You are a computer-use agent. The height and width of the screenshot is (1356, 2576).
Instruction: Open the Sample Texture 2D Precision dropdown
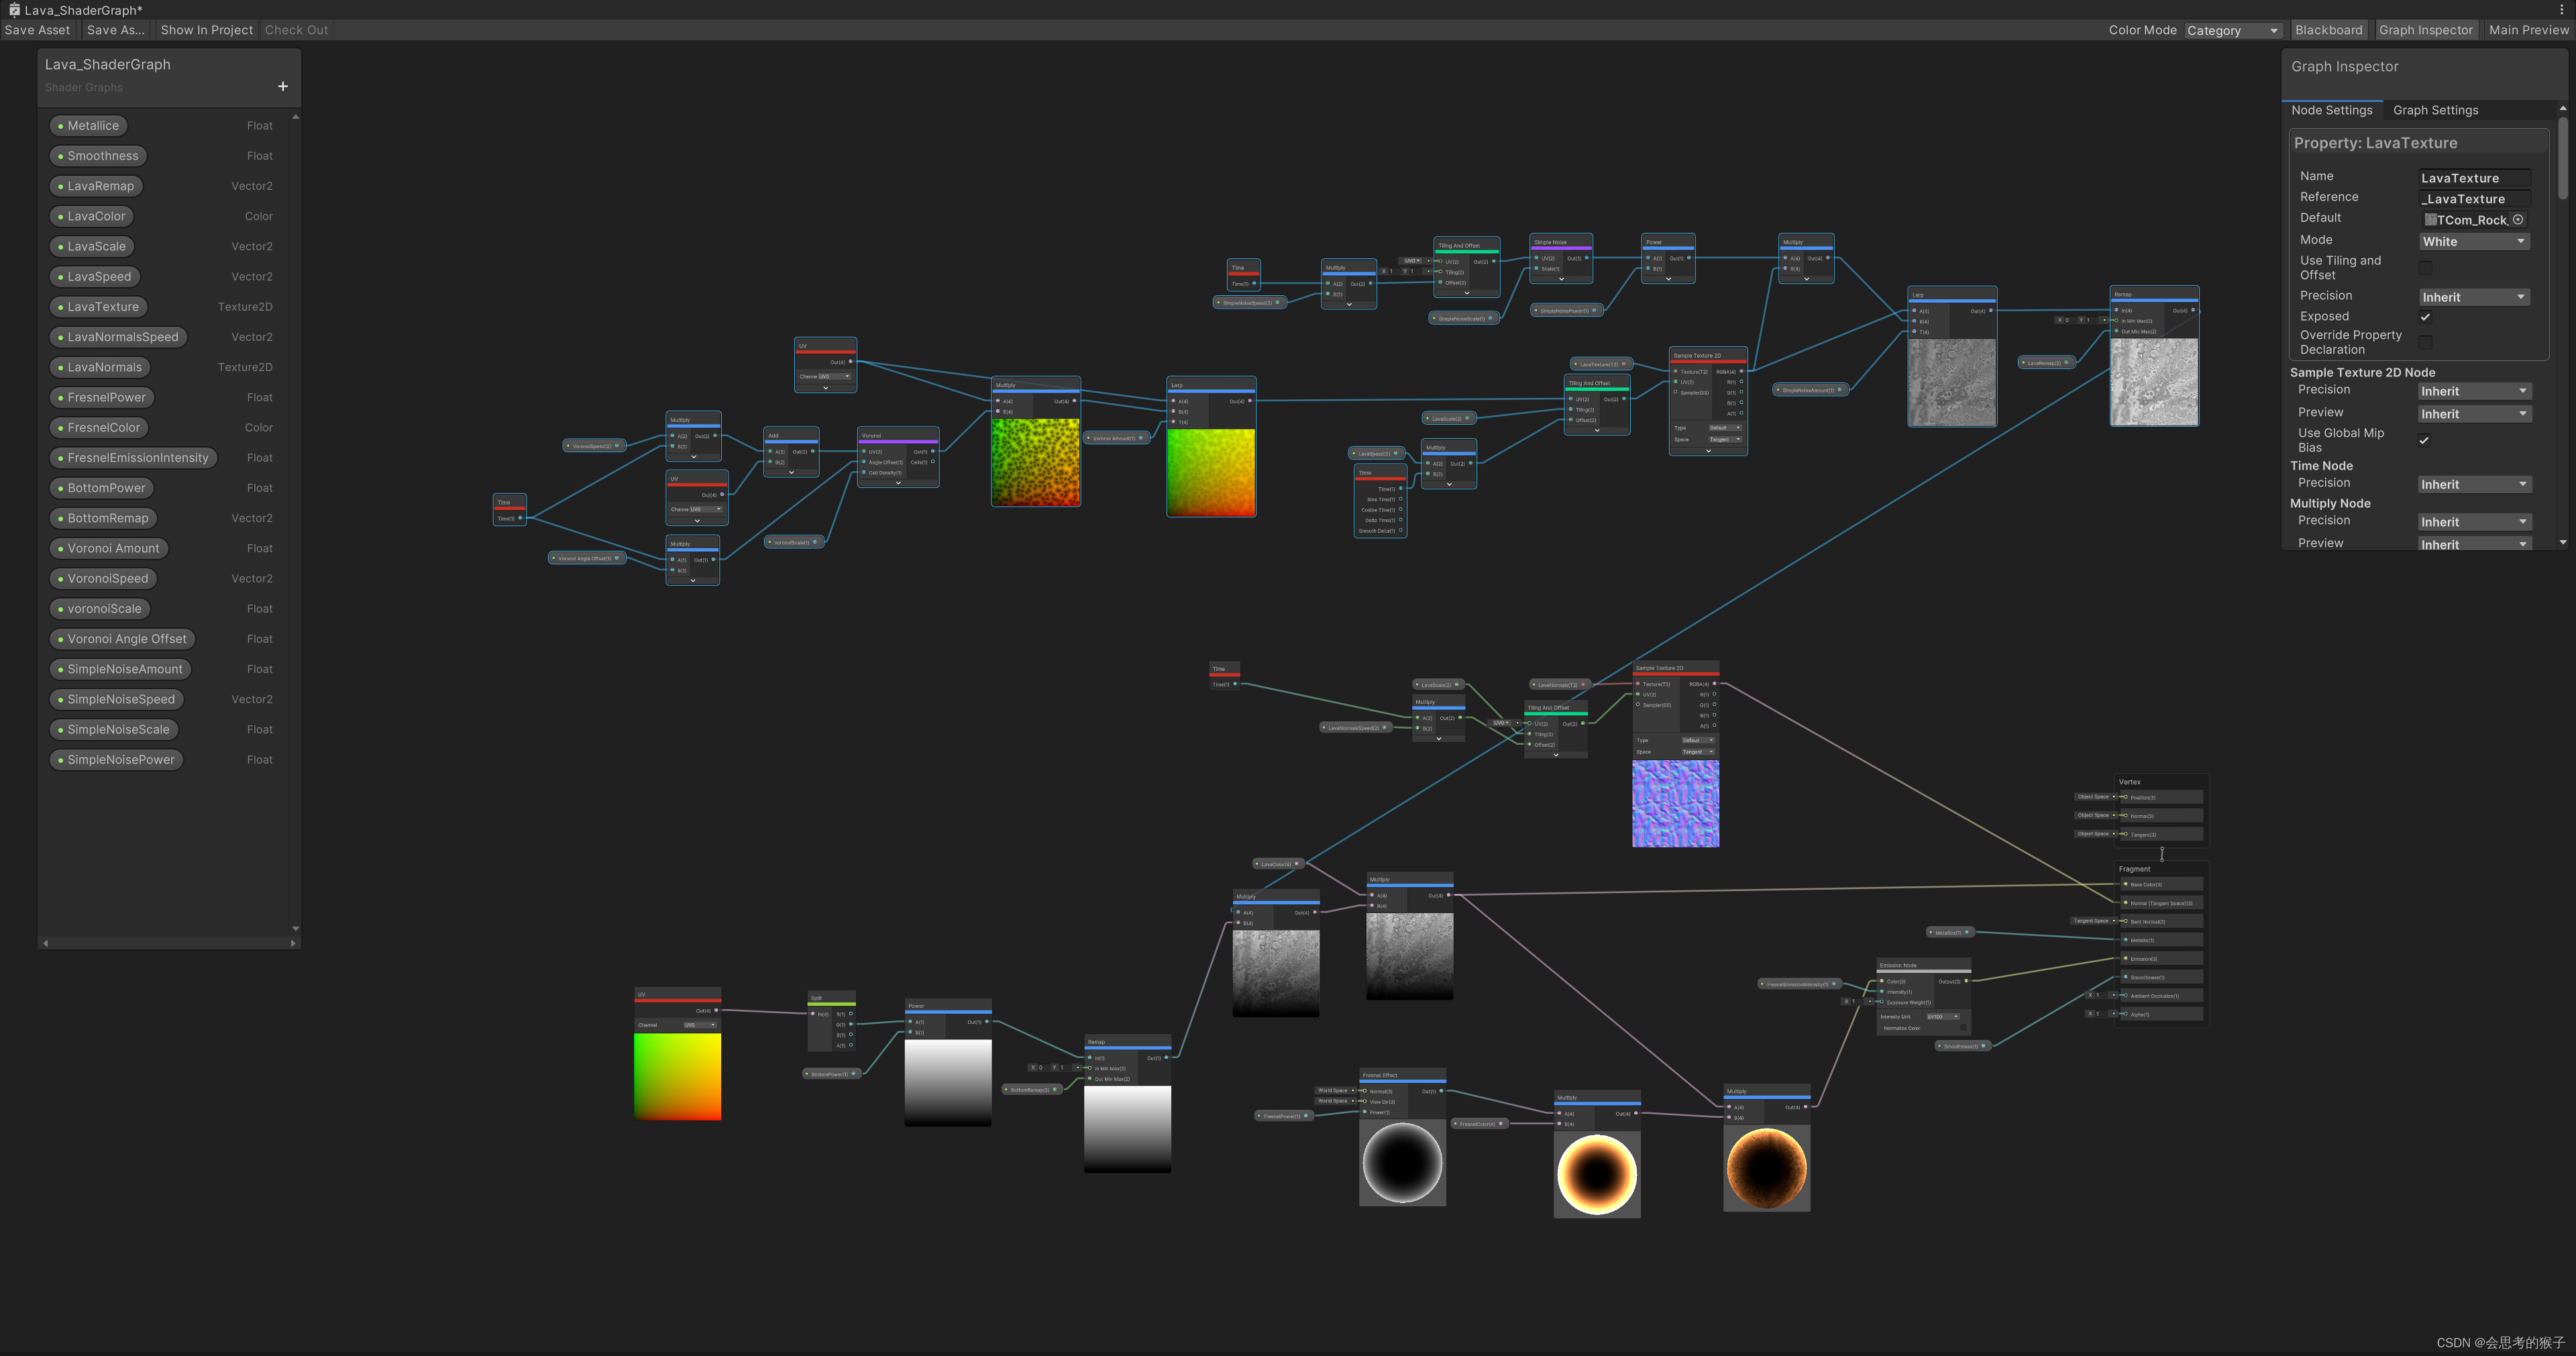click(x=2474, y=390)
